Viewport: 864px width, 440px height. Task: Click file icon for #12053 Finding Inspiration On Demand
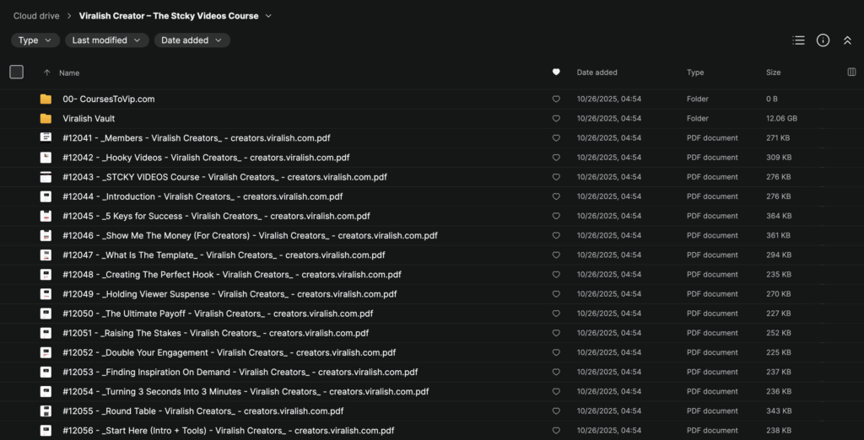coord(46,372)
